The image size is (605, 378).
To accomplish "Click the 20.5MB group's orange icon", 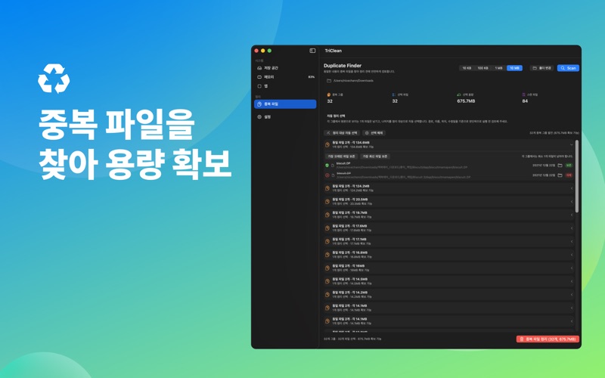I will click(x=327, y=202).
